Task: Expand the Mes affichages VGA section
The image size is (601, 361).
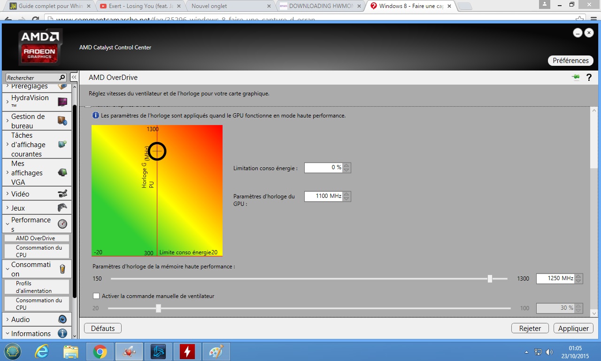Action: tap(8, 173)
